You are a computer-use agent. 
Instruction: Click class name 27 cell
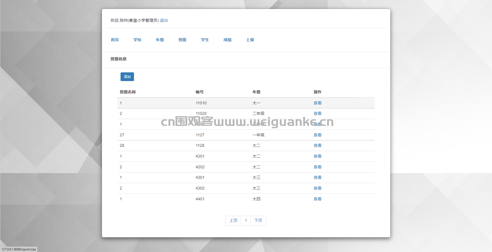(x=122, y=135)
